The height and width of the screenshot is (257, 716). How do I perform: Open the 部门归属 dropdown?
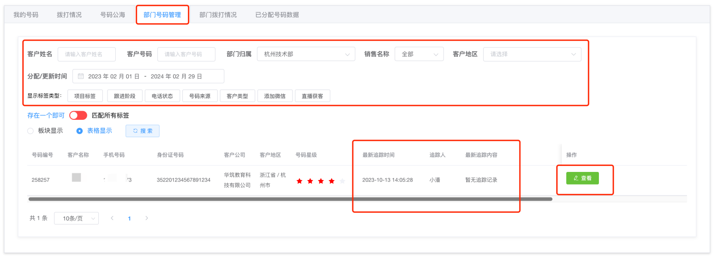pos(306,54)
